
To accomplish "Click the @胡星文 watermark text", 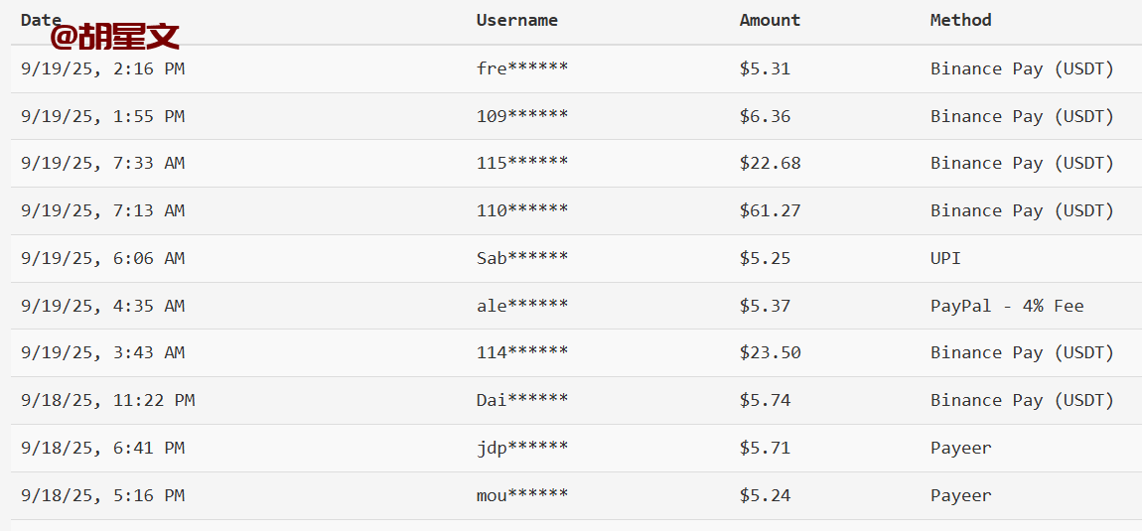I will point(115,38).
